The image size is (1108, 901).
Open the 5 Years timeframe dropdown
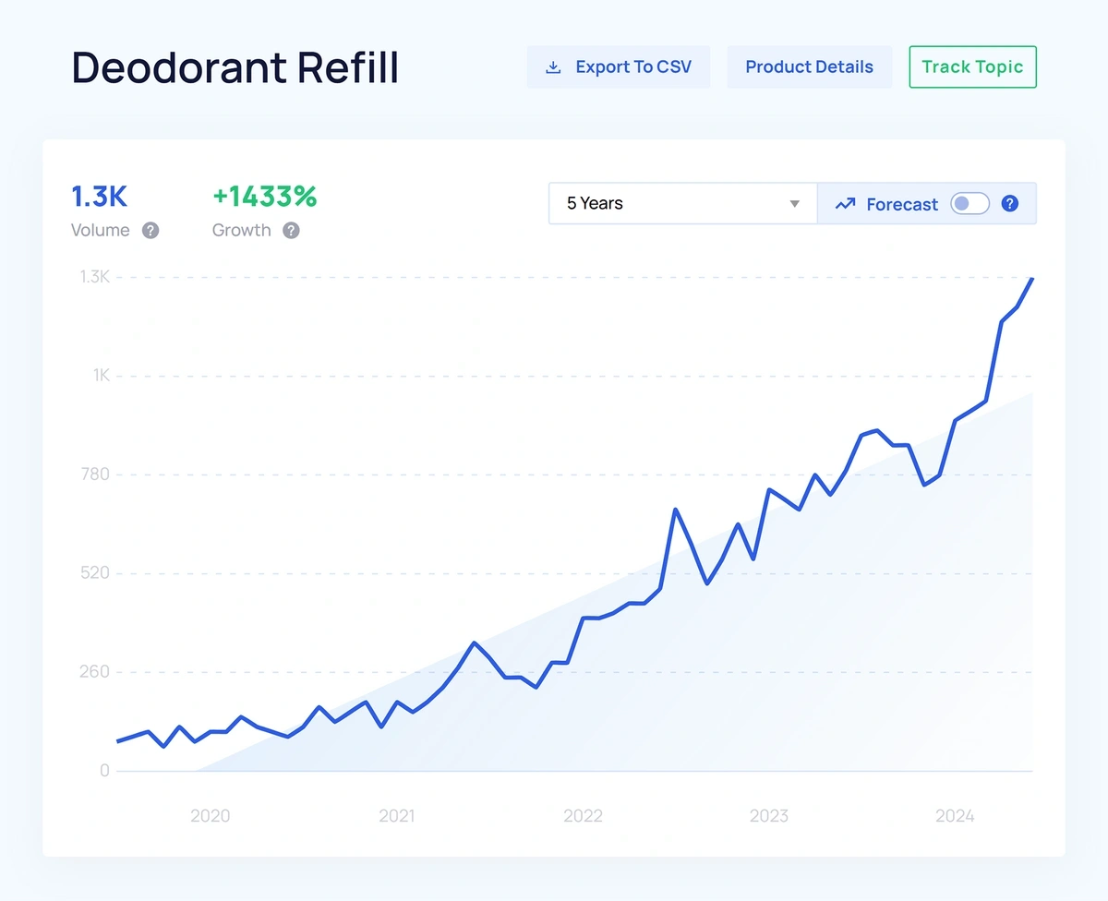pos(682,204)
